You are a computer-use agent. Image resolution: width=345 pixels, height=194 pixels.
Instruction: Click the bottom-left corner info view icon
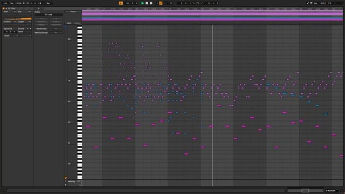click(3, 191)
